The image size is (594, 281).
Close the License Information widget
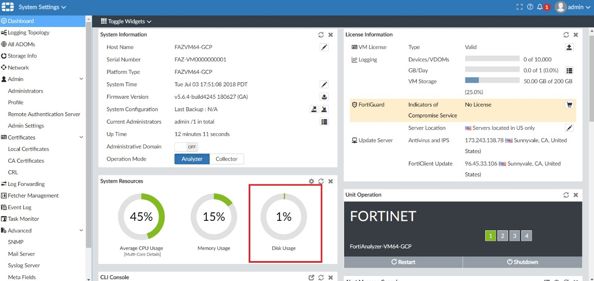[x=576, y=35]
